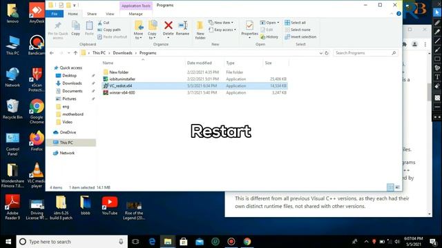Click the taskbar search box
Screen dimensions: 442x248
pos(72,242)
